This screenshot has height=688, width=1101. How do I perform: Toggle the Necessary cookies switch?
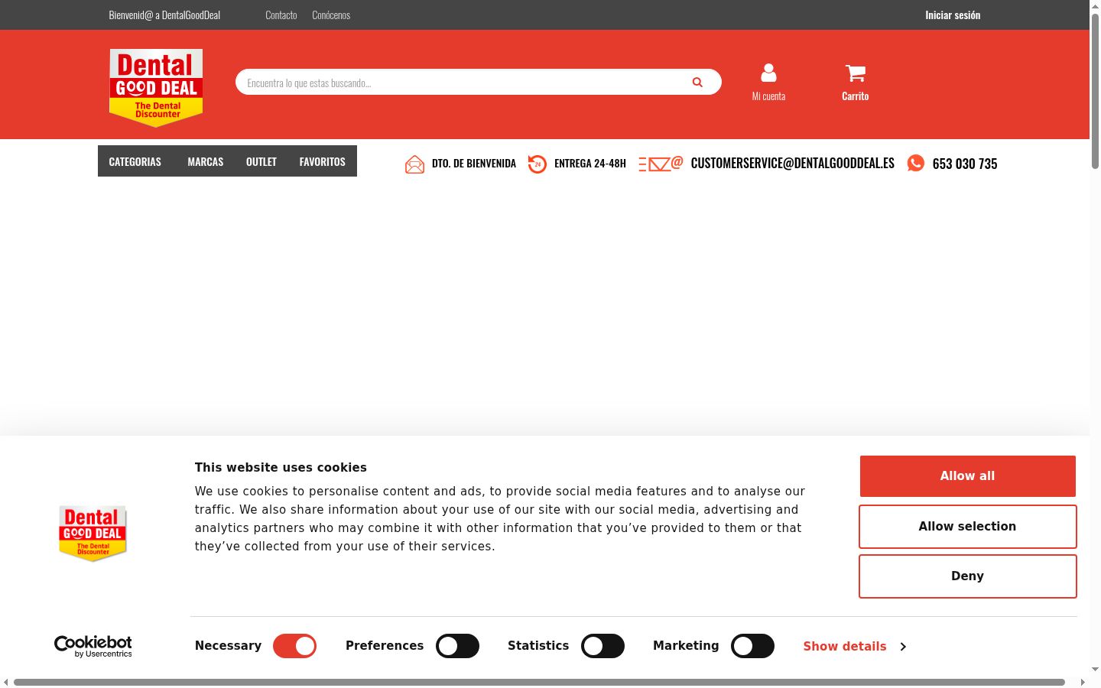[294, 646]
